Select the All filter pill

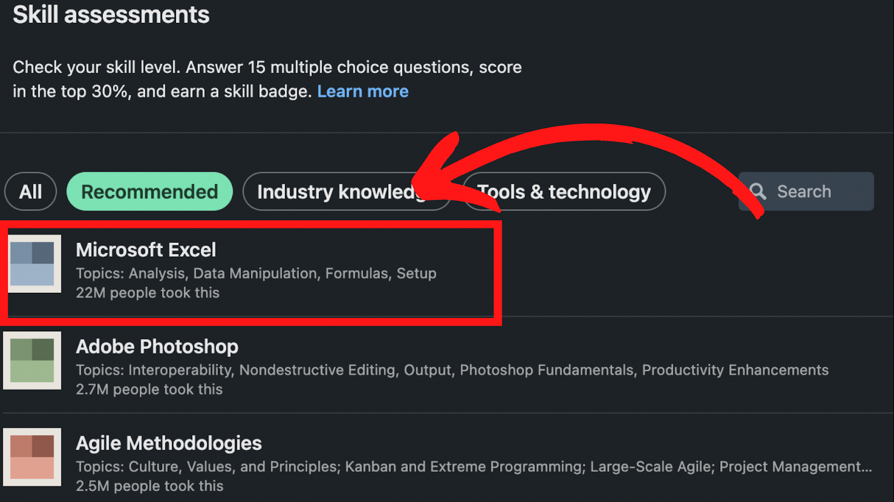click(31, 191)
